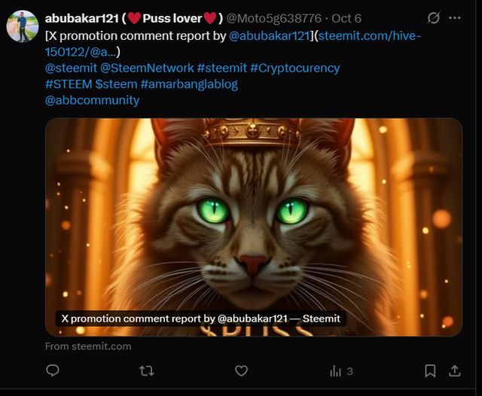482x396 pixels.
Task: Like the post with the heart icon
Action: pyautogui.click(x=241, y=370)
